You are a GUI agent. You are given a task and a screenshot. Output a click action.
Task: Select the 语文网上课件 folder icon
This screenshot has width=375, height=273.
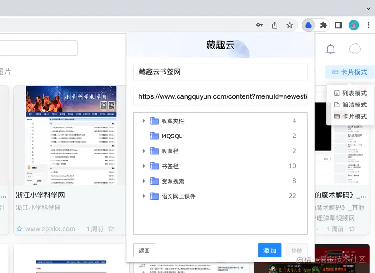pyautogui.click(x=154, y=196)
